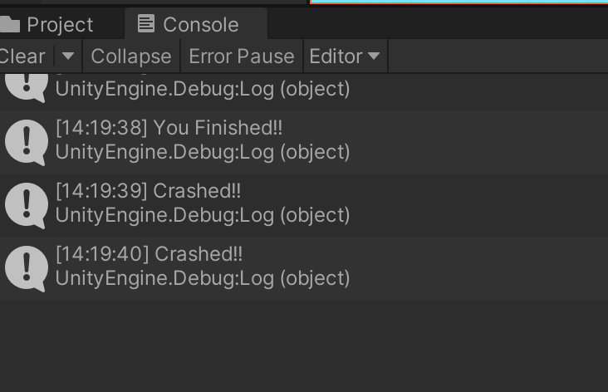Toggle Error Pause in the console toolbar
Image resolution: width=608 pixels, height=392 pixels.
242,56
